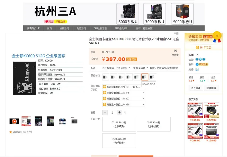Increase quantity with the plus button

(x=119, y=113)
